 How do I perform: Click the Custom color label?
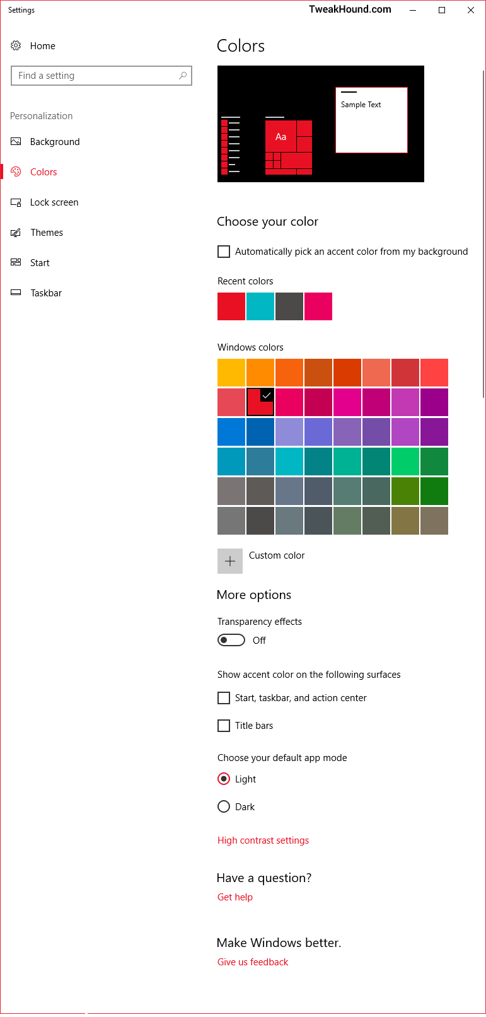click(277, 555)
